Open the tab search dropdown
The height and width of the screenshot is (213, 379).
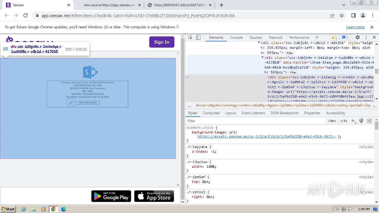pos(344,5)
